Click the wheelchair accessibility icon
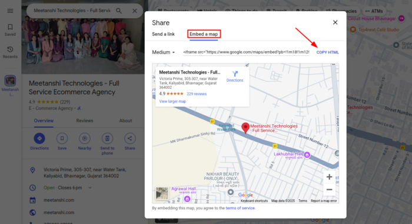 click(79, 108)
